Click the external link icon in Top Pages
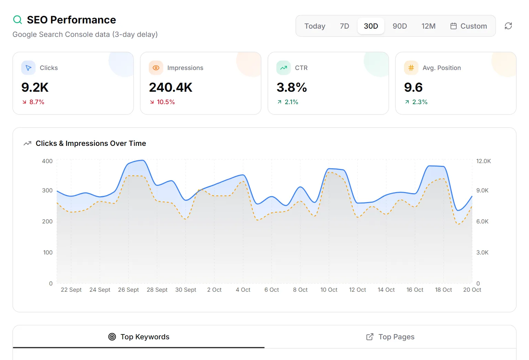 coord(370,337)
